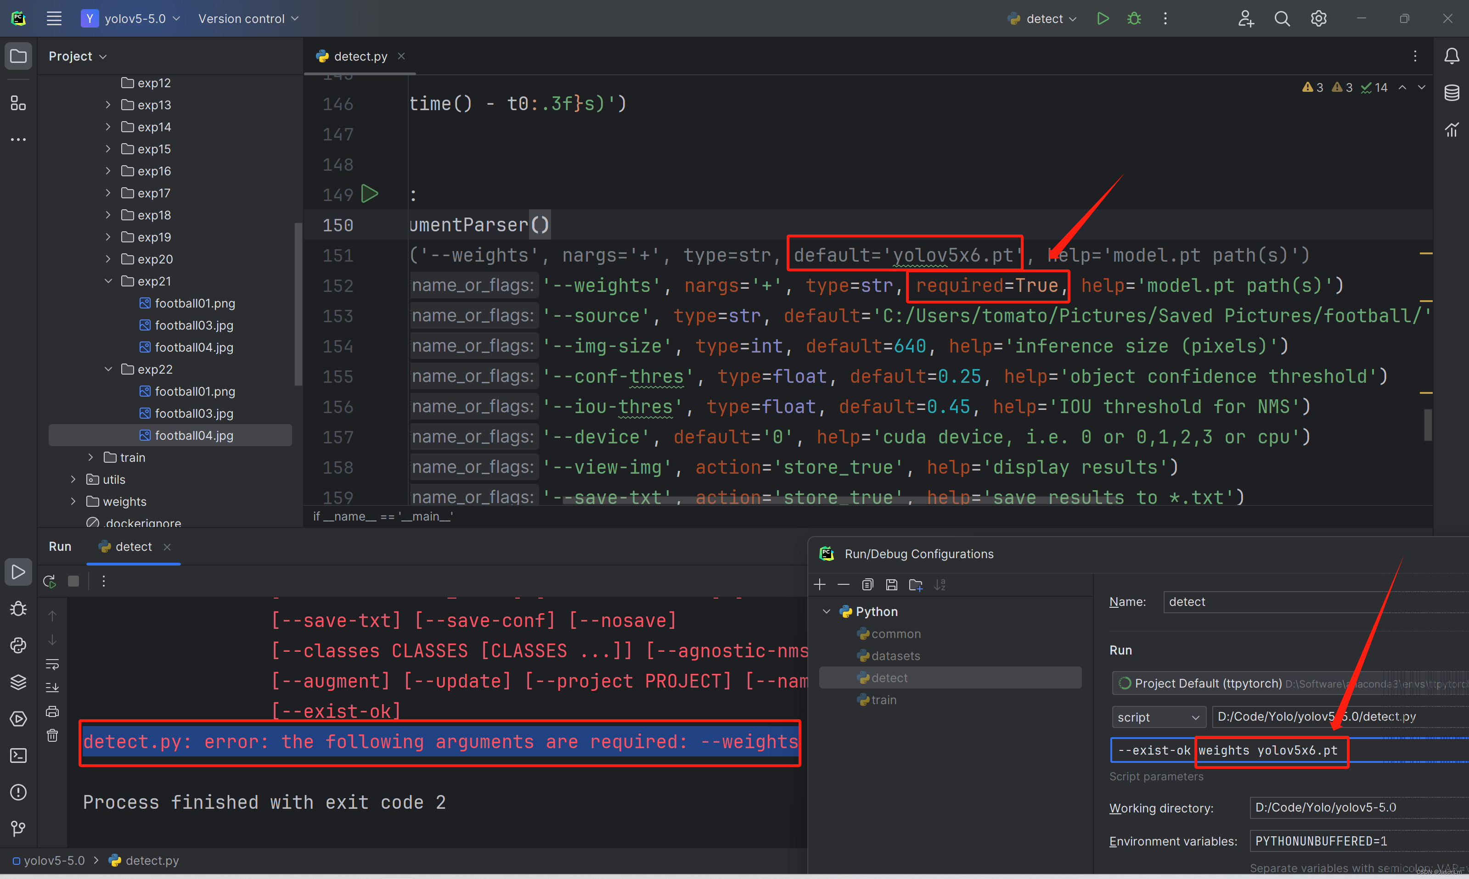Open the main hamburger menu
The width and height of the screenshot is (1469, 879).
point(54,18)
